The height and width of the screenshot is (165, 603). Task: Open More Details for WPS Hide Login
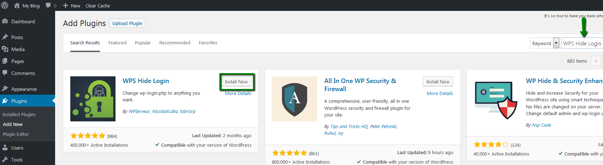point(238,93)
